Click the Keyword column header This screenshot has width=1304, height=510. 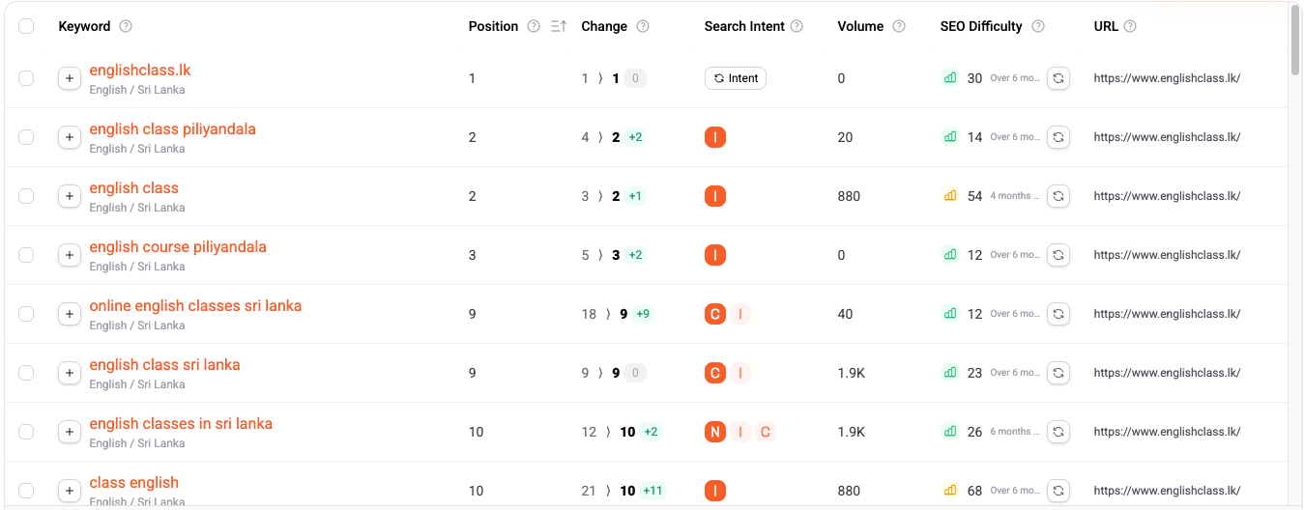pyautogui.click(x=84, y=26)
